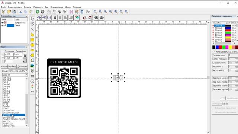This screenshot has height=134, width=238.
Task: Click the X position input field
Action: pos(9,54)
